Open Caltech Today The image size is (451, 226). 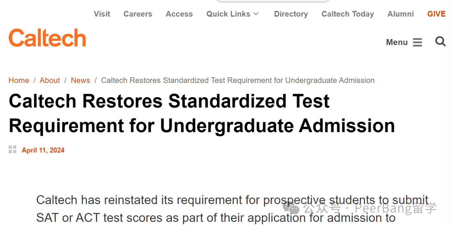point(347,14)
